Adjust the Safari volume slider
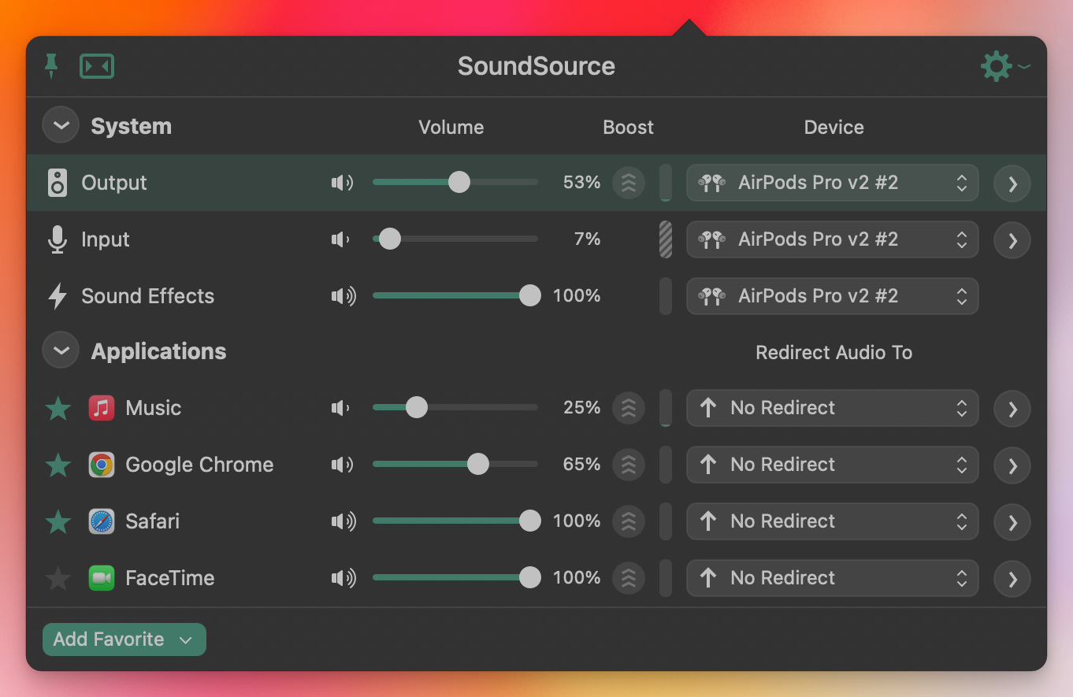Screen dimensions: 1073x697 pyautogui.click(x=455, y=521)
